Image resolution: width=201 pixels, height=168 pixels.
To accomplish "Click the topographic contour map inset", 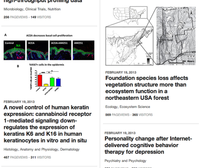I will 176,36.
